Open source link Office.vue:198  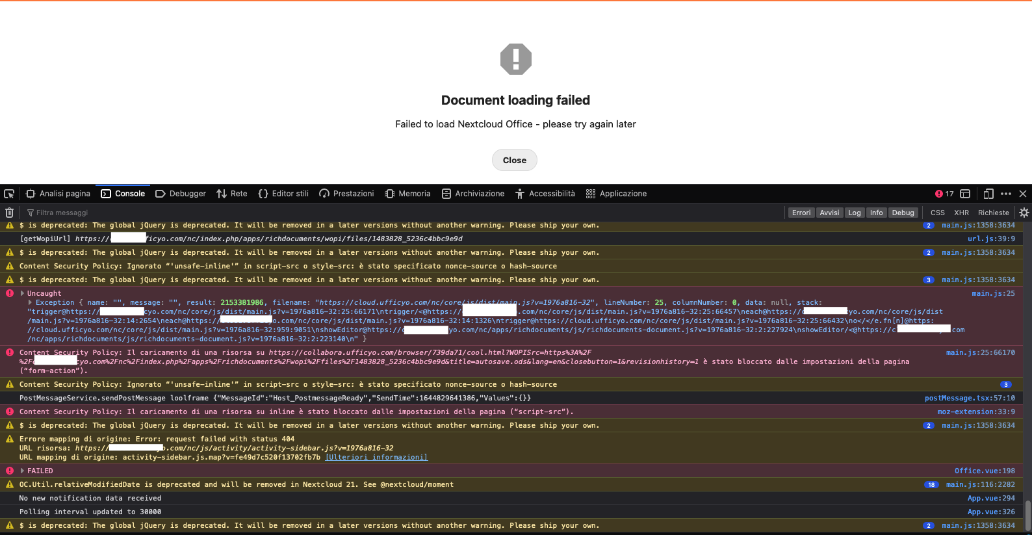985,471
